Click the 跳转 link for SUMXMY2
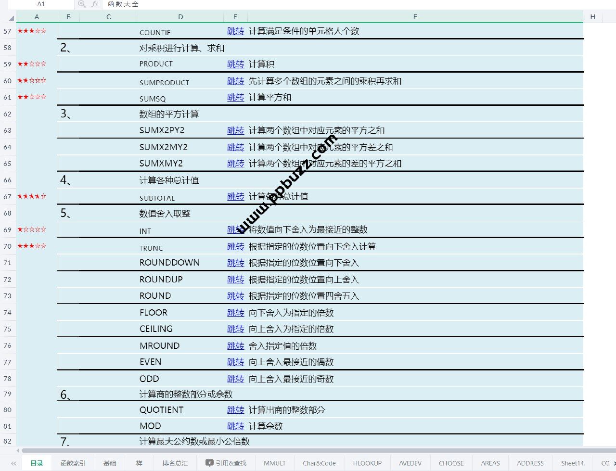This screenshot has height=471, width=616. 236,164
